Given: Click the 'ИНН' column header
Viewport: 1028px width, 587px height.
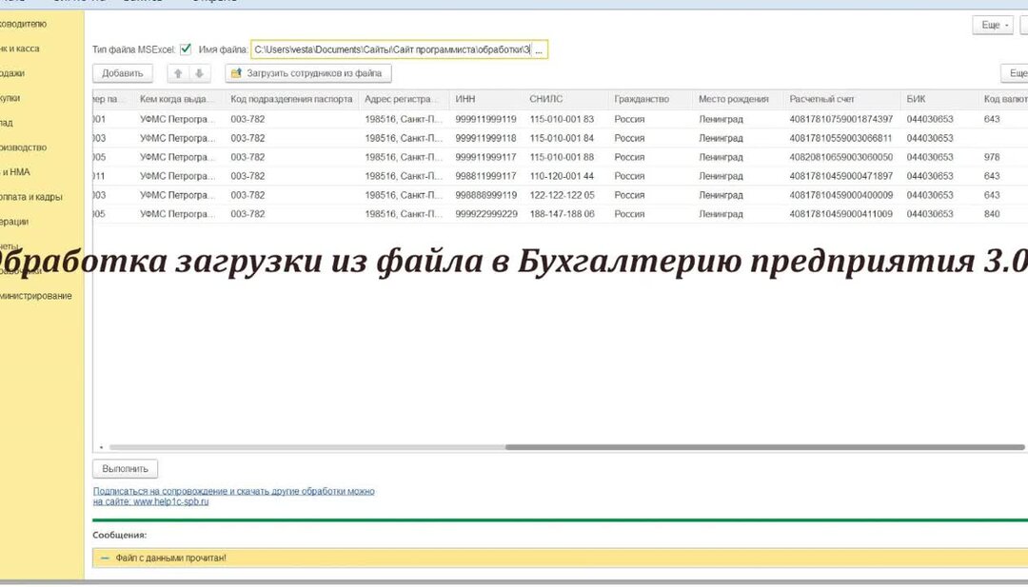Looking at the screenshot, I should [486, 100].
